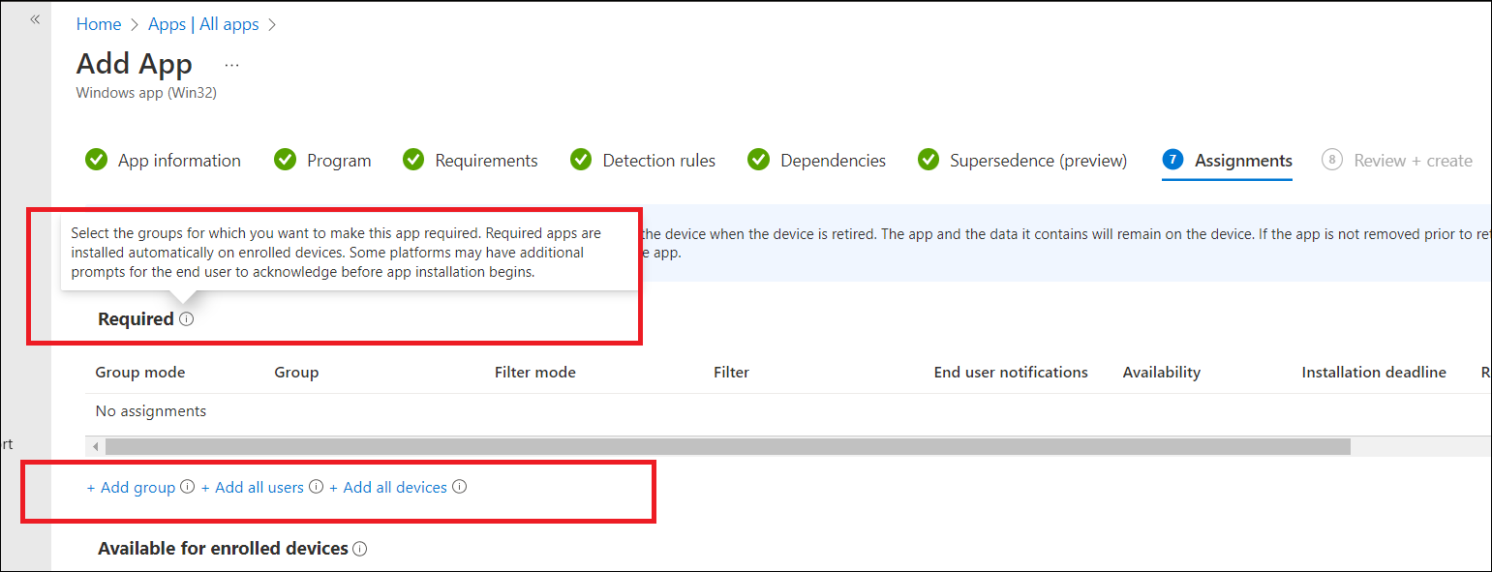Click the info icon beside Required
Screen dimensions: 1492x572
(187, 318)
